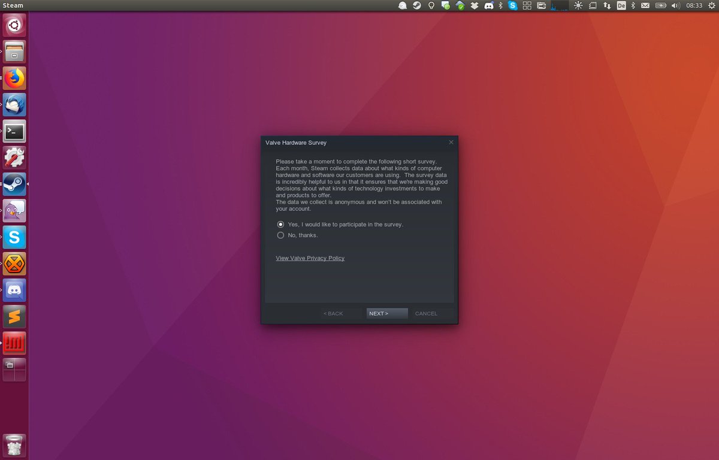The image size is (719, 460).
Task: Launch Firefox from the dock
Action: pos(14,78)
